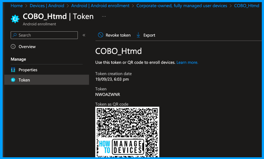
Task: Click the Home breadcrumb link
Action: click(x=17, y=6)
